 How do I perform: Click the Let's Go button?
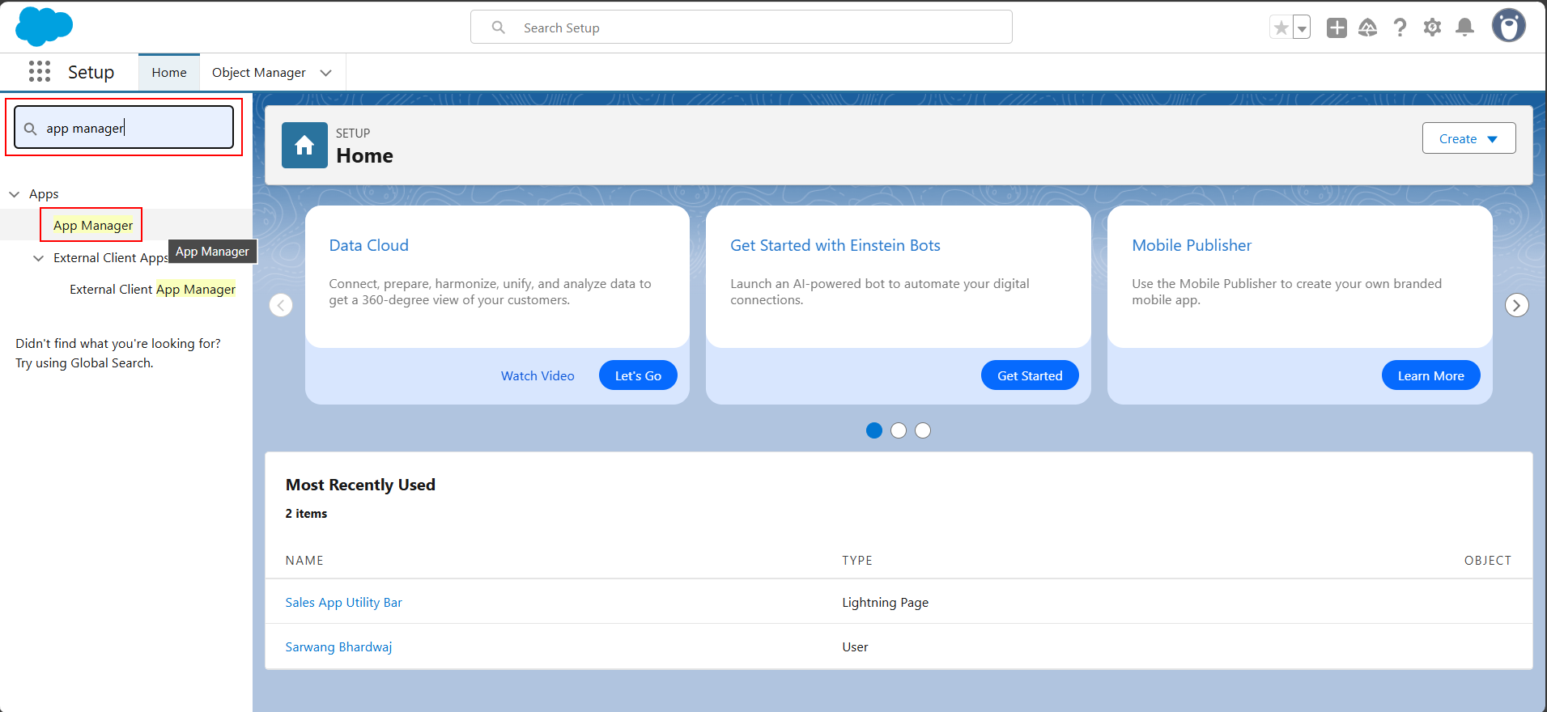[638, 375]
